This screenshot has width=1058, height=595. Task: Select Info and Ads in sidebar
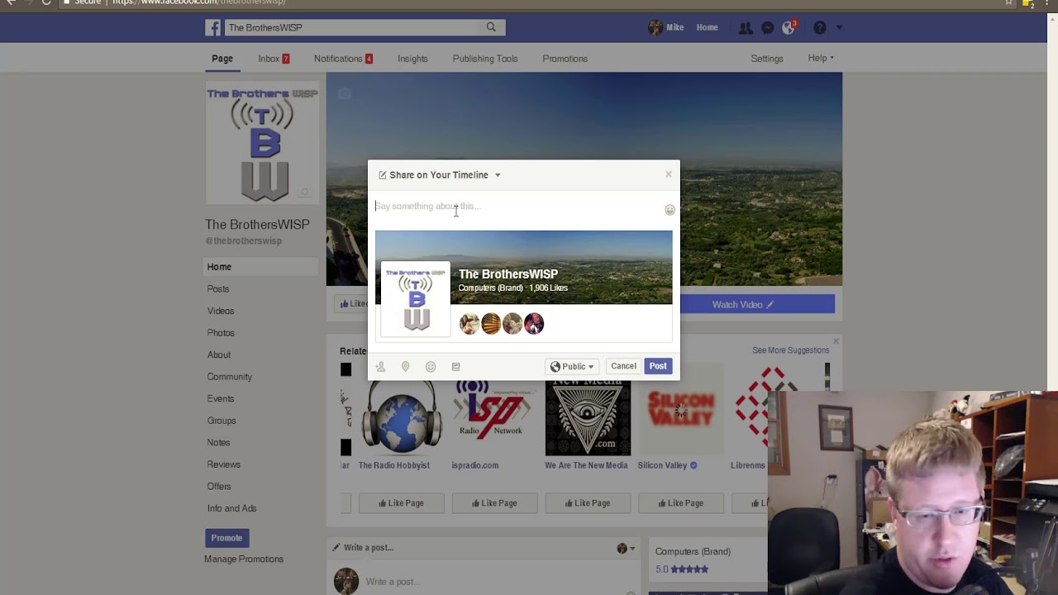[231, 508]
